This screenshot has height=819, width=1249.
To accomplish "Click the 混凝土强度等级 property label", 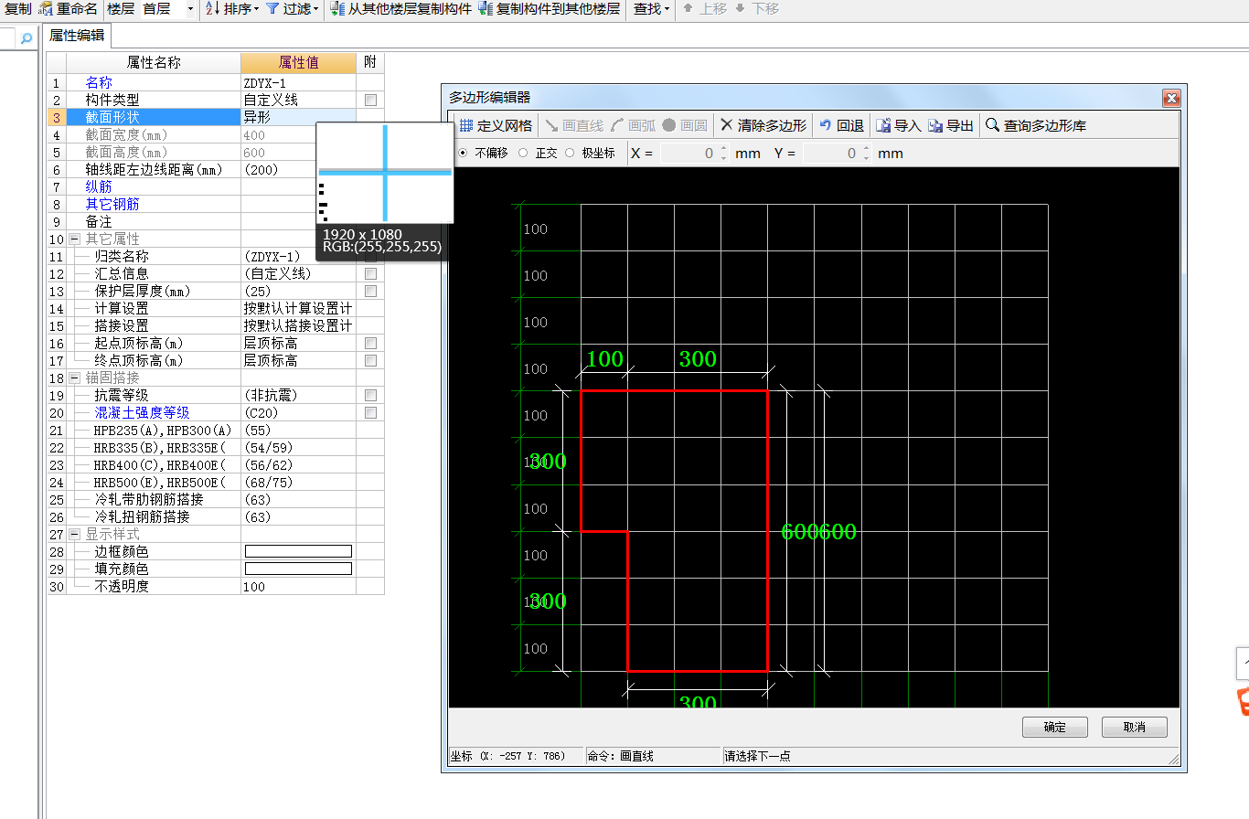I will [142, 412].
